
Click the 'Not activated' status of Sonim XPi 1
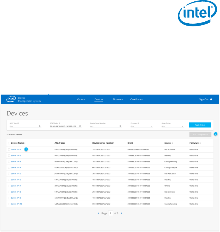[170, 149]
